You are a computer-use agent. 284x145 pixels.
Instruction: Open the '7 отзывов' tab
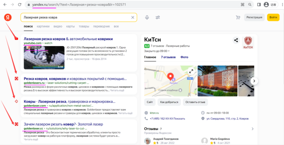click(x=168, y=57)
